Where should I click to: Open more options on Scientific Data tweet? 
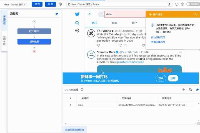point(180,52)
